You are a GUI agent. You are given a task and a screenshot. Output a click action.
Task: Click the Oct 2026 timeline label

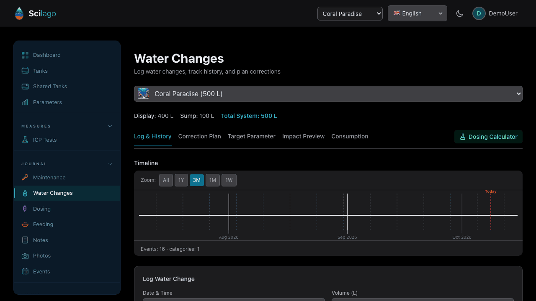[462, 237]
